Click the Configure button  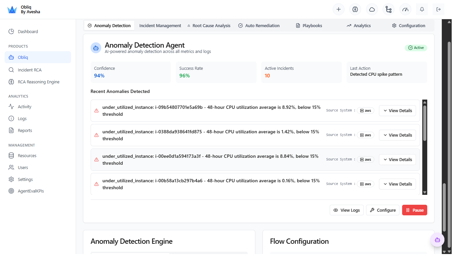(383, 210)
